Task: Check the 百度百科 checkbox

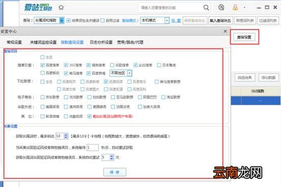Action: (x=130, y=89)
